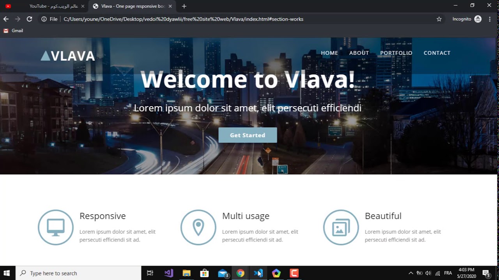499x280 pixels.
Task: Open Visual Studio from the taskbar
Action: click(168, 273)
